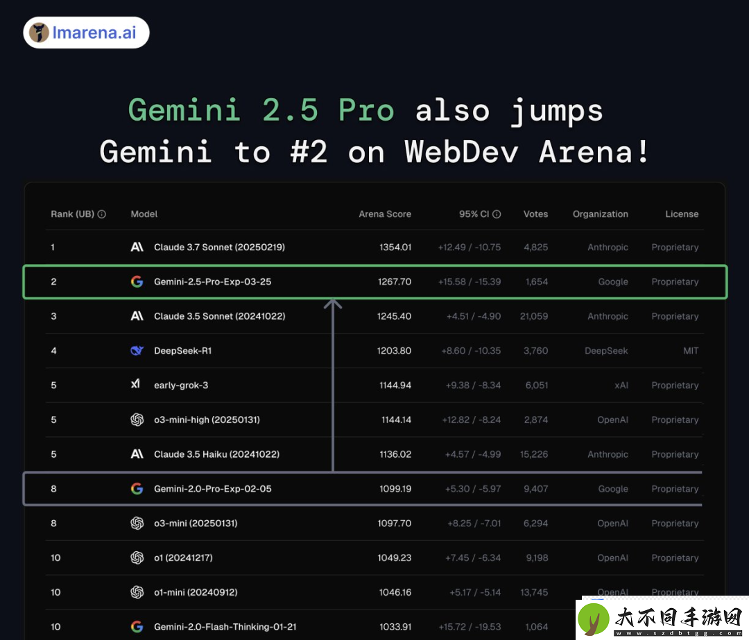Click the Google icon for Gemini-2.0-Flash-Thinking-01-21
The image size is (749, 640).
point(137,627)
